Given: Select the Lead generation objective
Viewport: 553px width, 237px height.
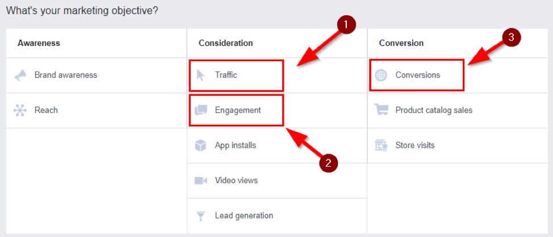Looking at the screenshot, I should [244, 215].
